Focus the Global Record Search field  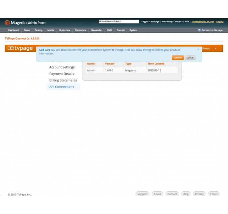119,21
